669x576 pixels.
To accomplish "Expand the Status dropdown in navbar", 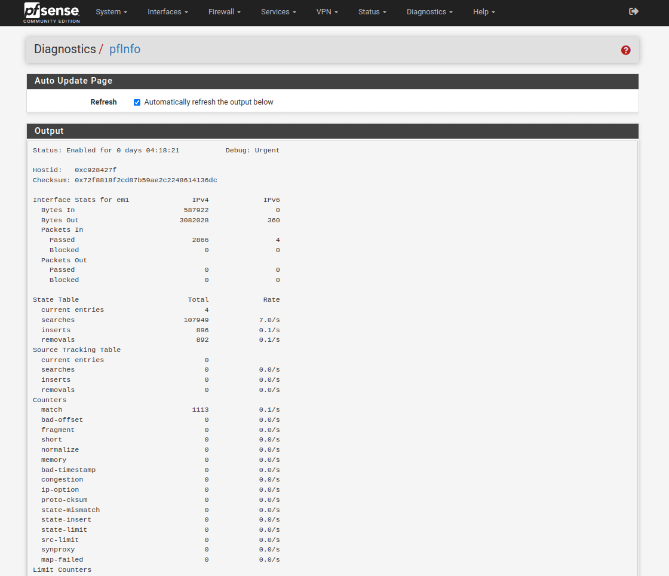I will [x=372, y=12].
